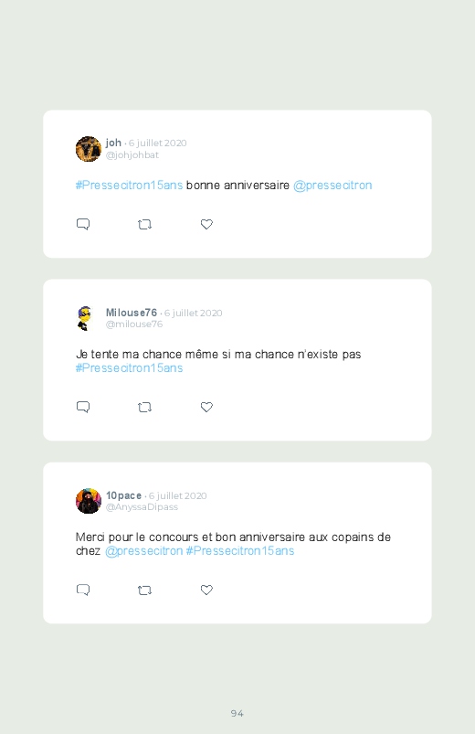Reply to joh's anniversary tweet

[83, 224]
